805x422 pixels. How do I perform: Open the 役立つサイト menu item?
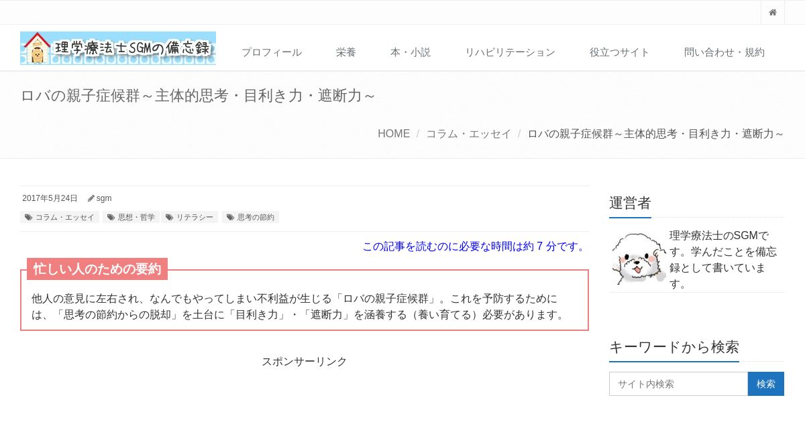[x=620, y=52]
